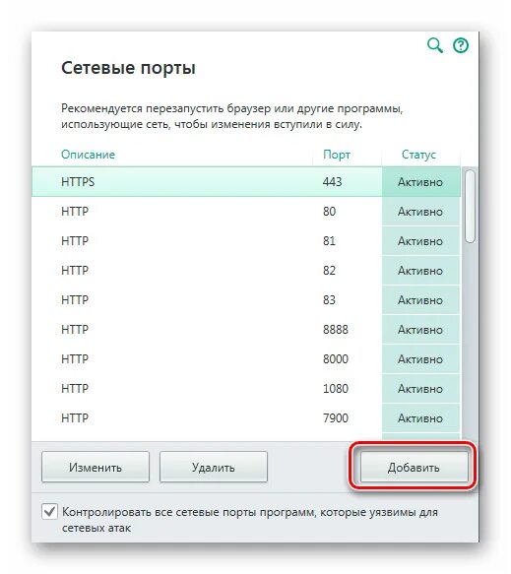Image resolution: width=511 pixels, height=574 pixels.
Task: Select port 83 cell
Action: [330, 300]
